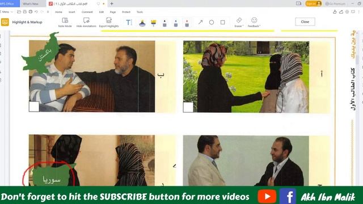
Task: Open the Home ribbon tab
Action: tap(58, 12)
